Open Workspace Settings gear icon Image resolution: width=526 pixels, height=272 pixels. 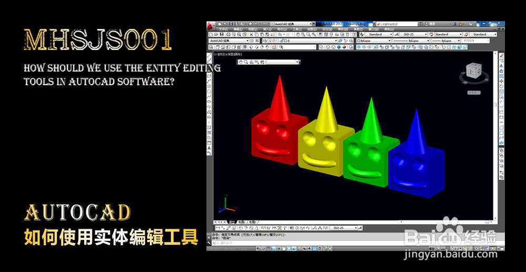251,41
